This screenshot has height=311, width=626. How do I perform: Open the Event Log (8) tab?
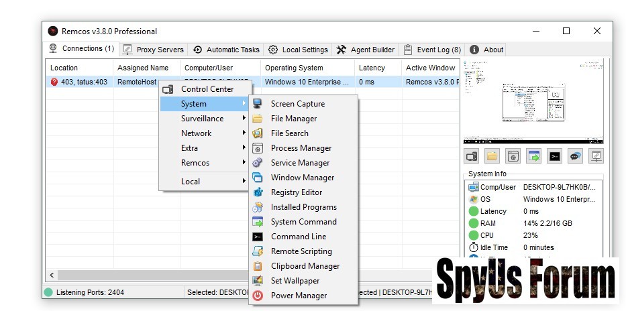click(x=432, y=50)
